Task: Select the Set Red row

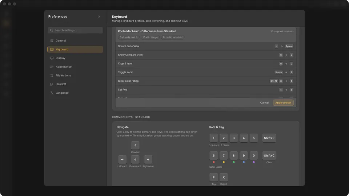Action: click(206, 90)
